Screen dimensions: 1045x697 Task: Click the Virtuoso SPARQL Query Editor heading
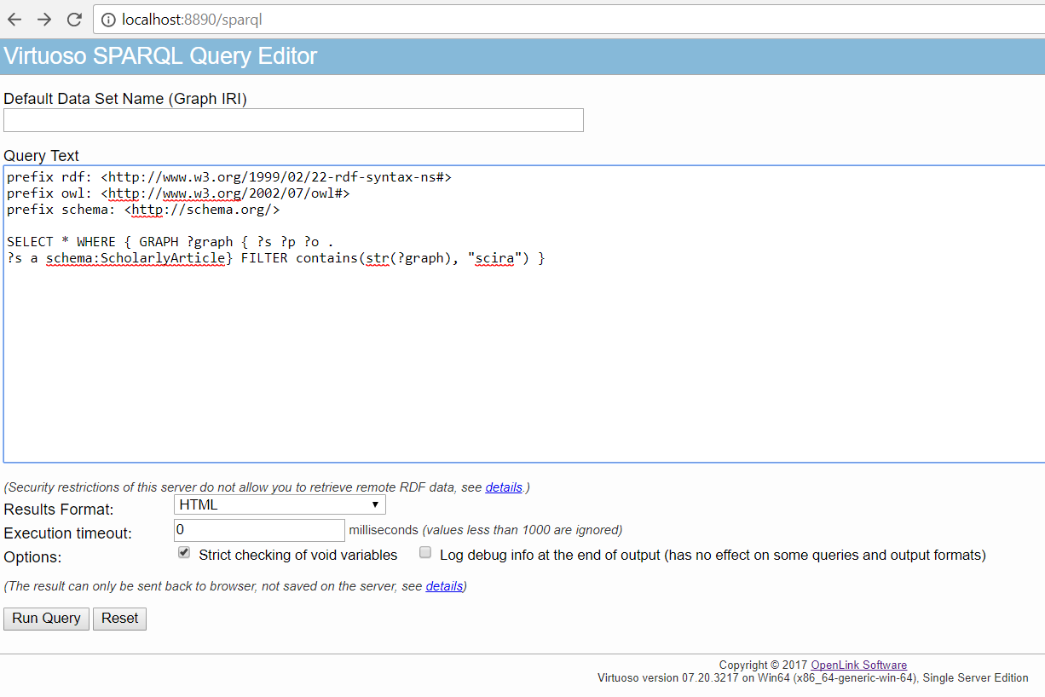[160, 56]
